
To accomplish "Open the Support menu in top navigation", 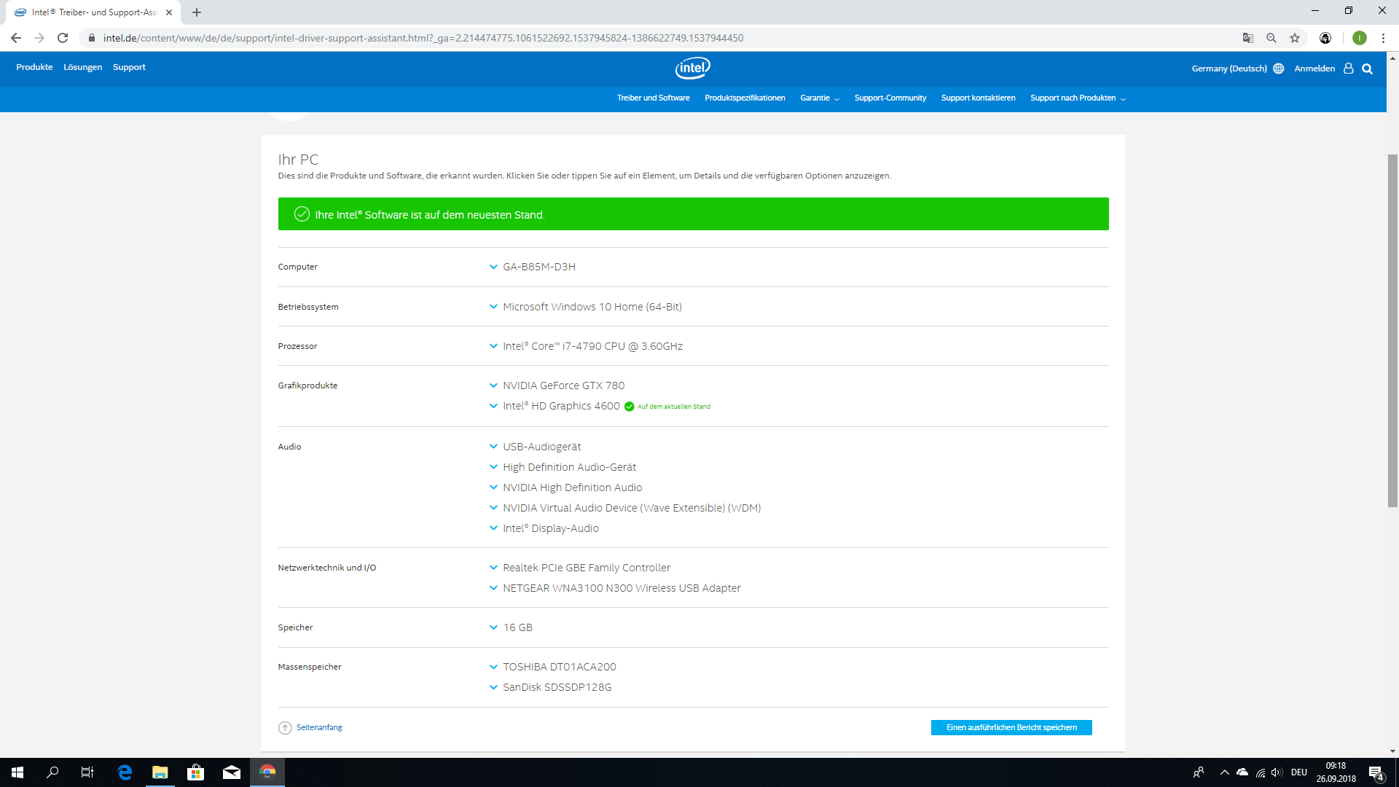I will point(129,67).
